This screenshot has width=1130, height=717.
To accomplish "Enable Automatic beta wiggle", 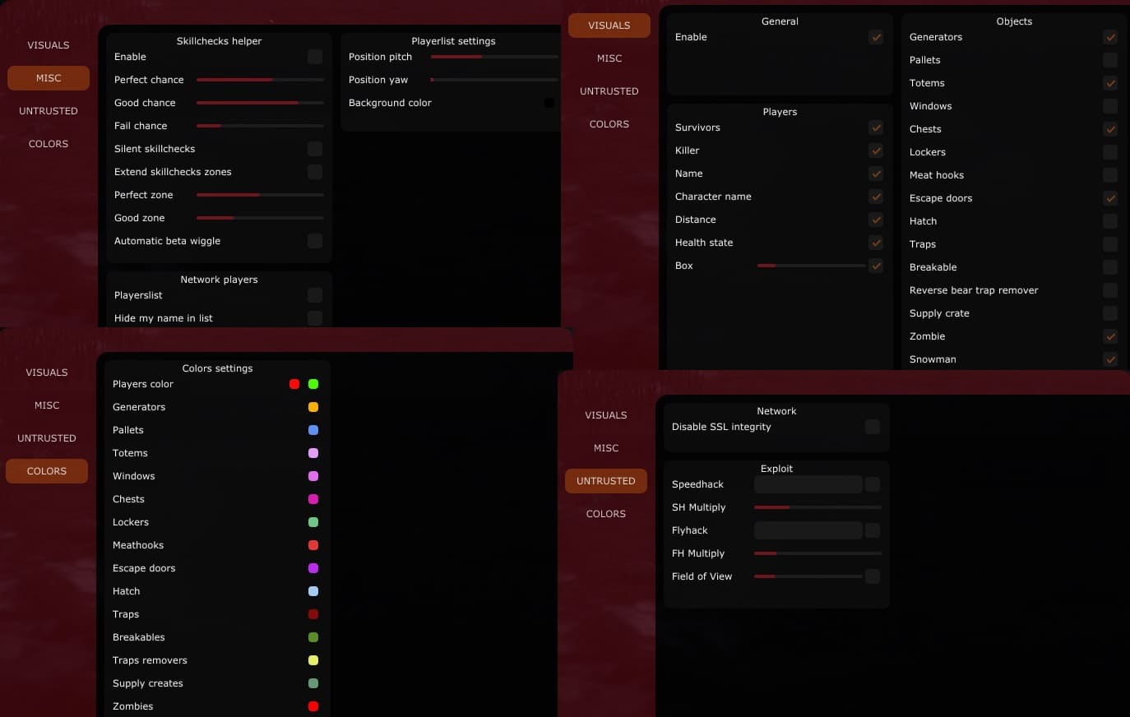I will tap(315, 241).
